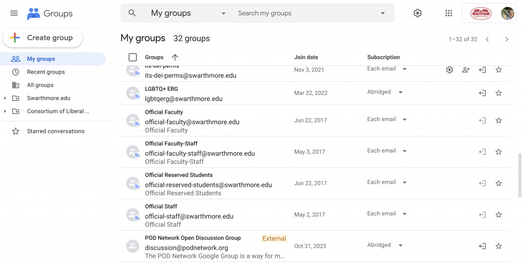
Task: Click the Search my groups field
Action: pos(306,13)
